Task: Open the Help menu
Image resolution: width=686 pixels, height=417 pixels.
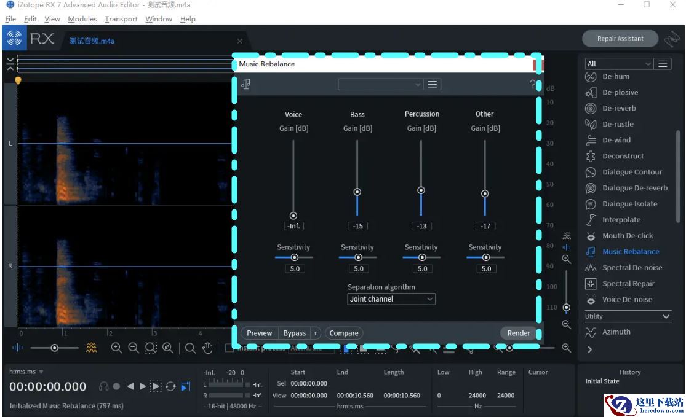Action: pyautogui.click(x=188, y=19)
